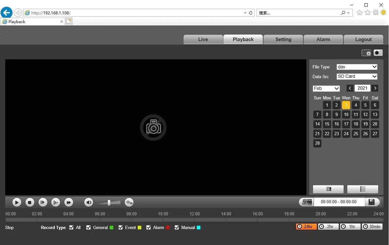This screenshot has width=389, height=245.
Task: Click the clip time range field
Action: tap(339, 202)
